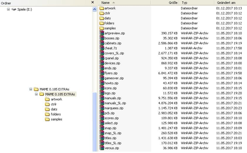Select the manuals_SL.zip archive icon

tap(102, 103)
